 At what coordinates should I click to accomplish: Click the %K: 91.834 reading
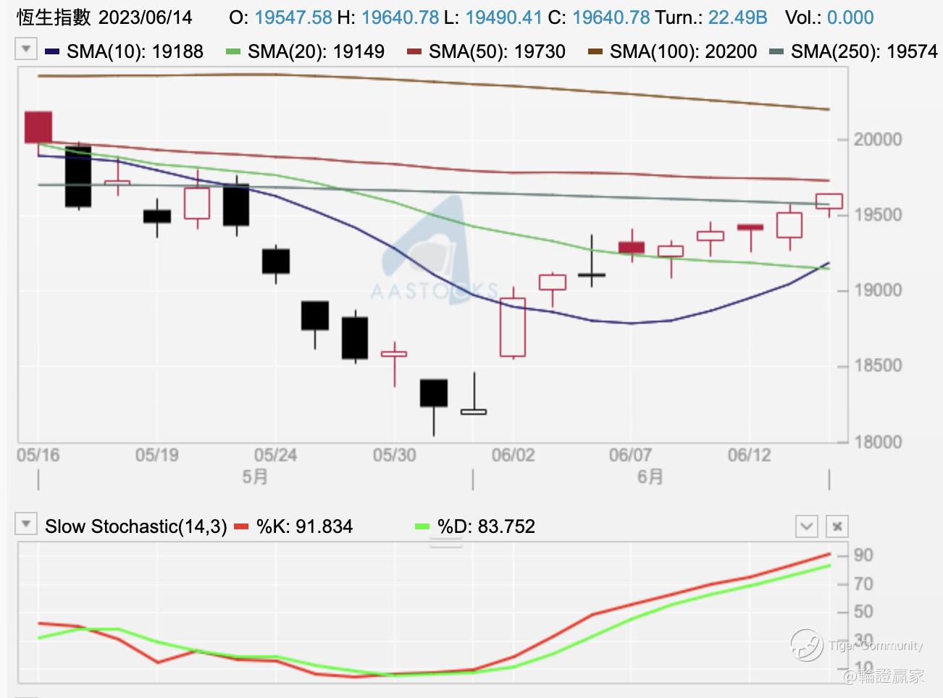304,526
